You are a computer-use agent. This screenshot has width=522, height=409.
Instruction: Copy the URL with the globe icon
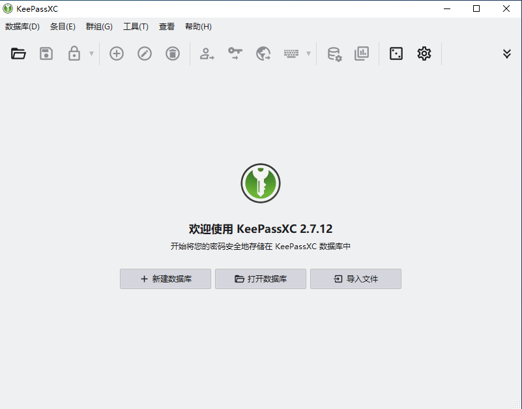tap(263, 53)
